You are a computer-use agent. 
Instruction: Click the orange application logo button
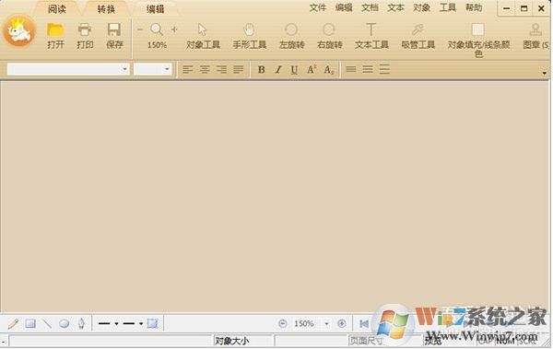tap(19, 30)
